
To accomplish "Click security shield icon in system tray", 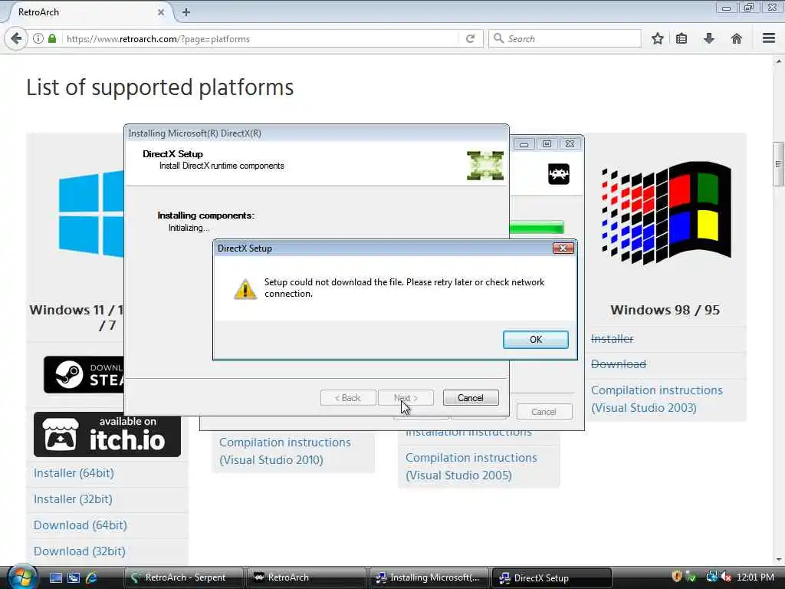I will 677,577.
